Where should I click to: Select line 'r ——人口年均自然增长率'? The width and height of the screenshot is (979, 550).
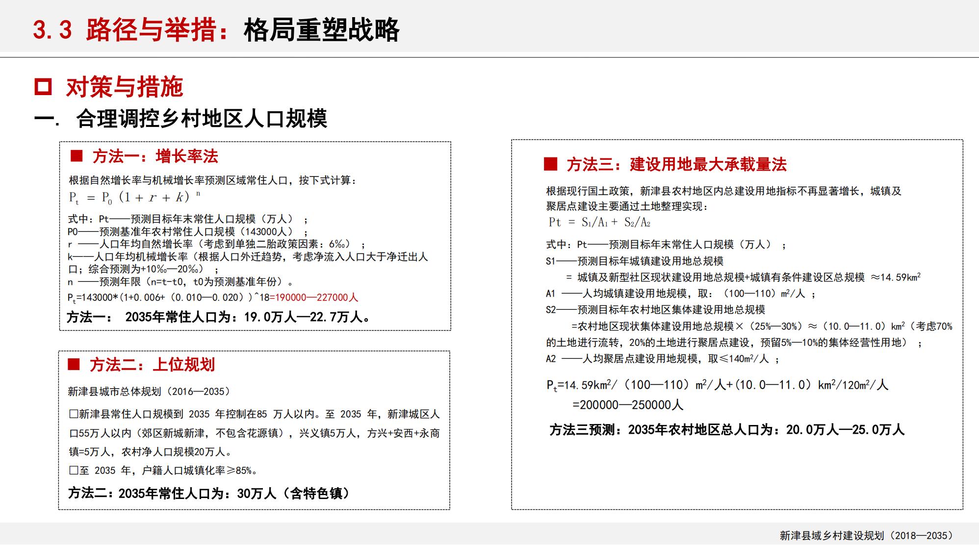[216, 244]
